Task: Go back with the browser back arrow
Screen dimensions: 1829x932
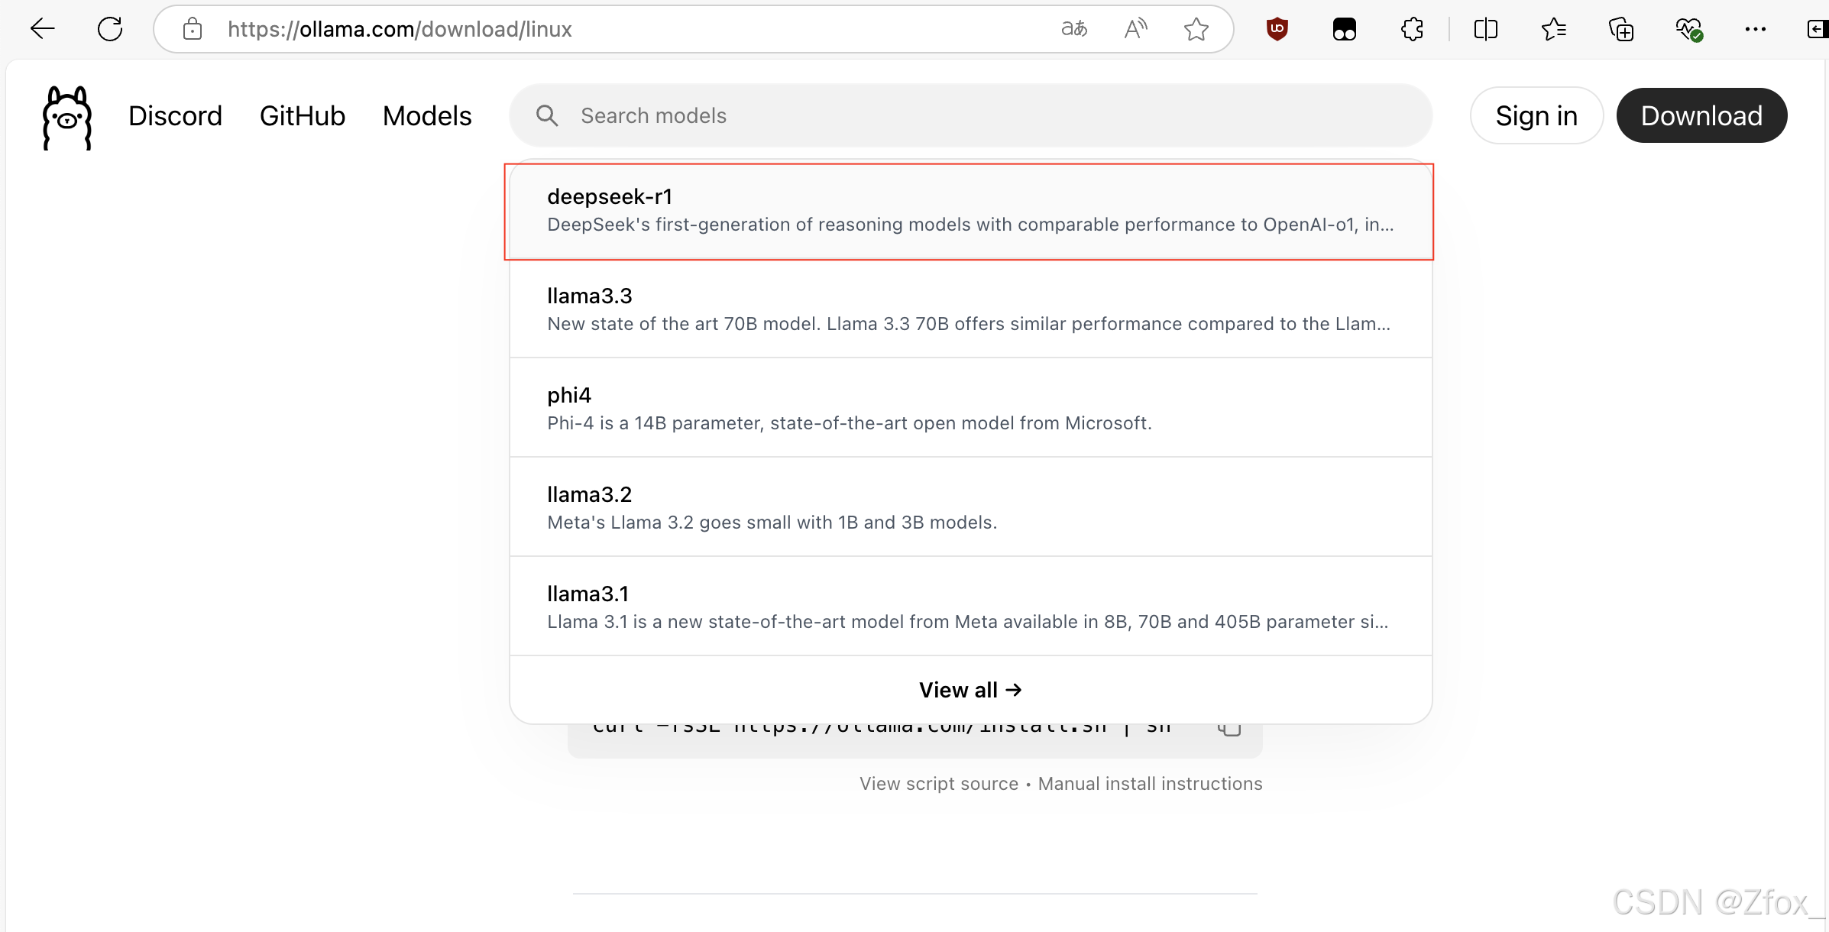Action: (43, 29)
